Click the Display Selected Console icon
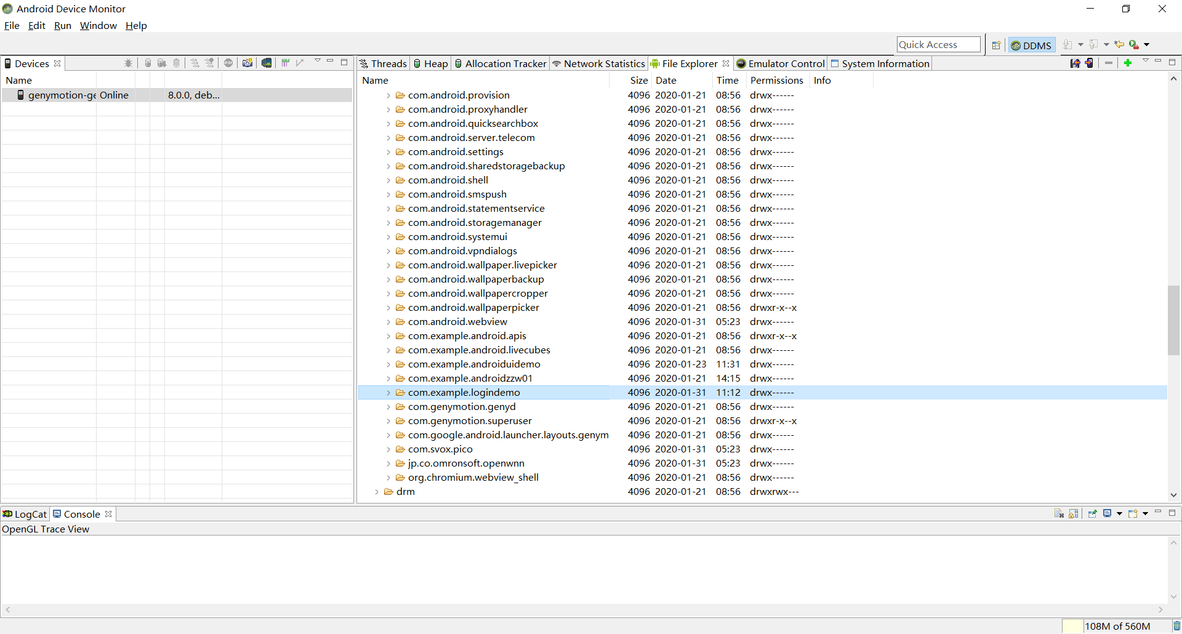The image size is (1182, 634). pos(1108,513)
